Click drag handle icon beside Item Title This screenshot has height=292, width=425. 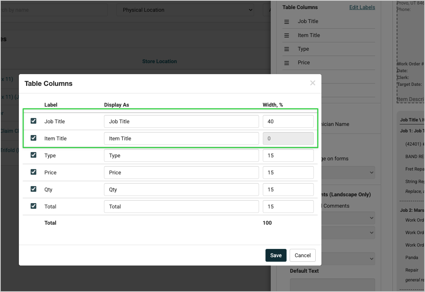point(287,35)
